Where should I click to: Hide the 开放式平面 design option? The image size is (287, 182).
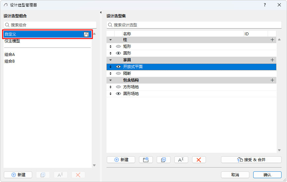coord(118,67)
